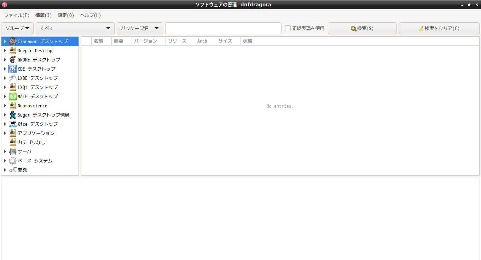This screenshot has width=481, height=260.
Task: Open the ヘルプ(H) menu
Action: point(91,15)
